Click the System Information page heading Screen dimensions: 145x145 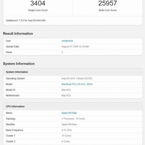[19, 64]
